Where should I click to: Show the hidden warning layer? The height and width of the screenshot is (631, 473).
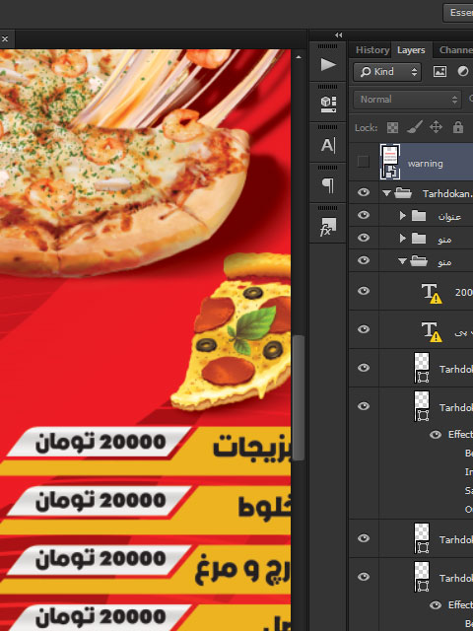pyautogui.click(x=364, y=162)
